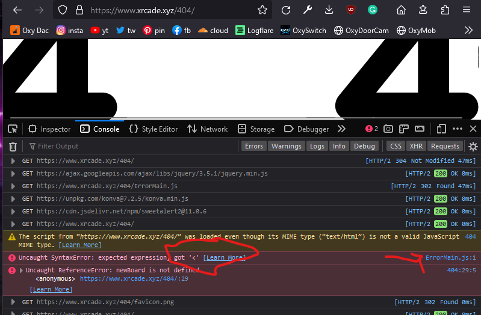Toggle the Info filter
481x315 pixels.
coord(339,146)
